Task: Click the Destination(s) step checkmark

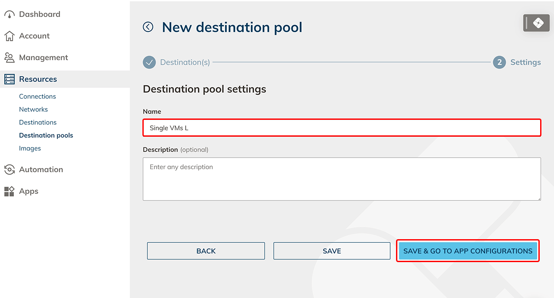Action: click(x=149, y=62)
